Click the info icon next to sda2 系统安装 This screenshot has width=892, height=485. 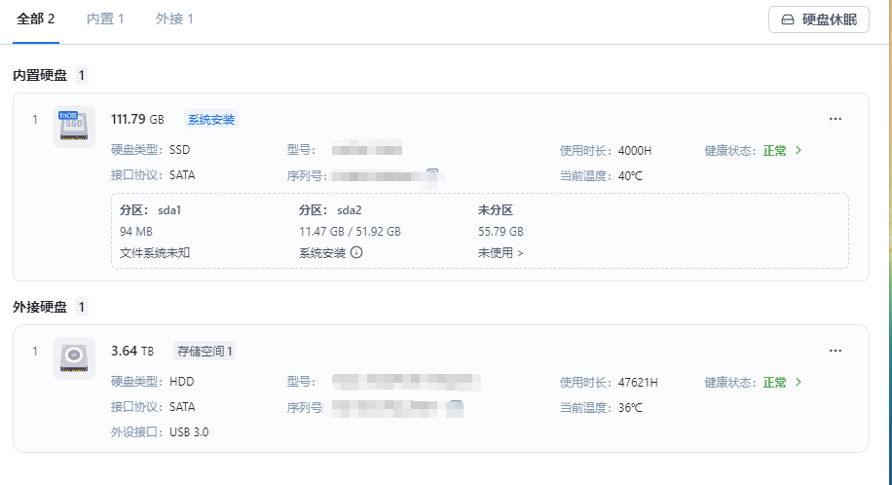[356, 253]
